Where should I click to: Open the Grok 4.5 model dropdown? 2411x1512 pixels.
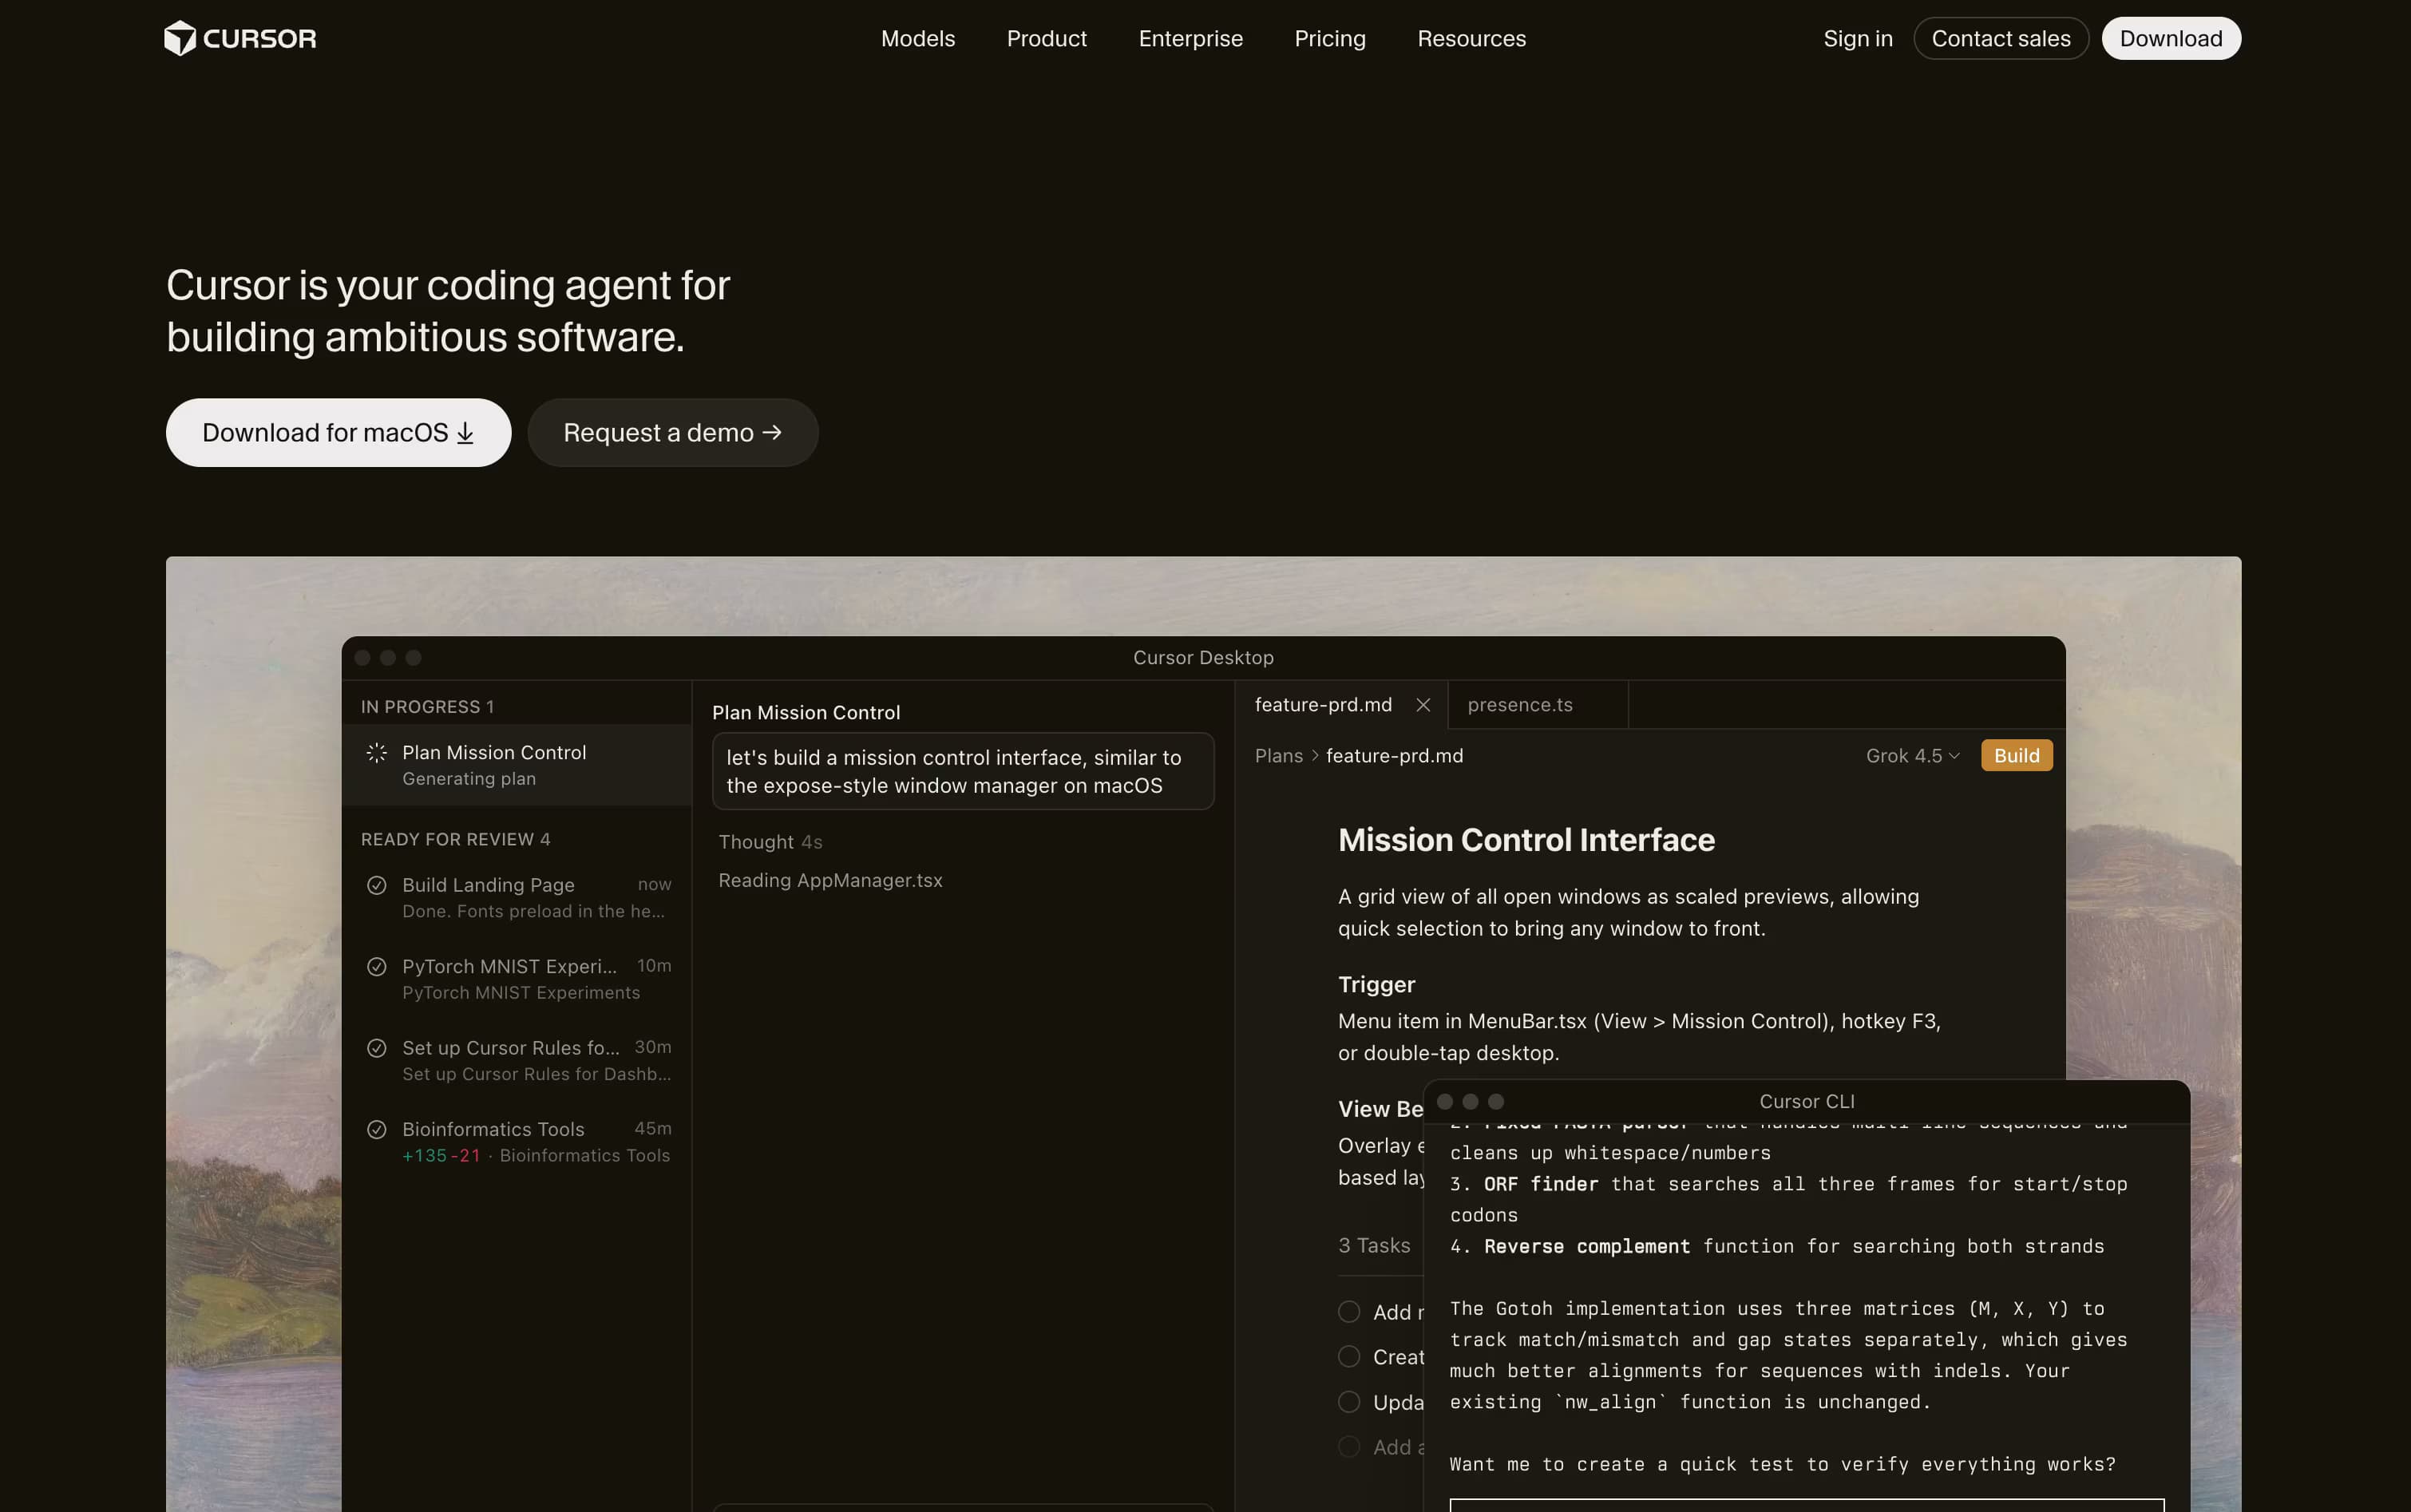tap(1912, 756)
